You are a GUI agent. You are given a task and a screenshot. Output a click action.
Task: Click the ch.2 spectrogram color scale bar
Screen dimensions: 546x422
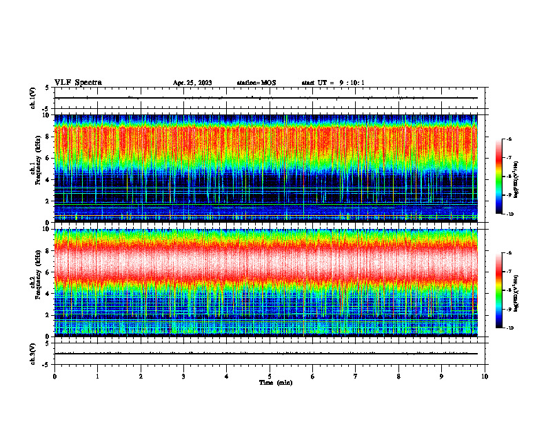(x=498, y=290)
